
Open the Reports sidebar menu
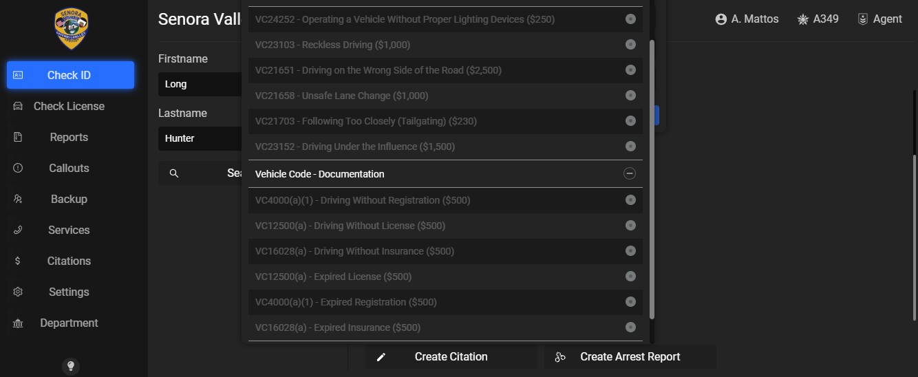pyautogui.click(x=69, y=137)
